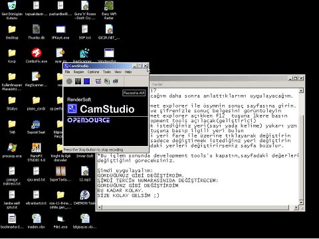This screenshot has width=319, height=239.
Task: Pause recording with CamStudio's pause button
Action: (78, 82)
